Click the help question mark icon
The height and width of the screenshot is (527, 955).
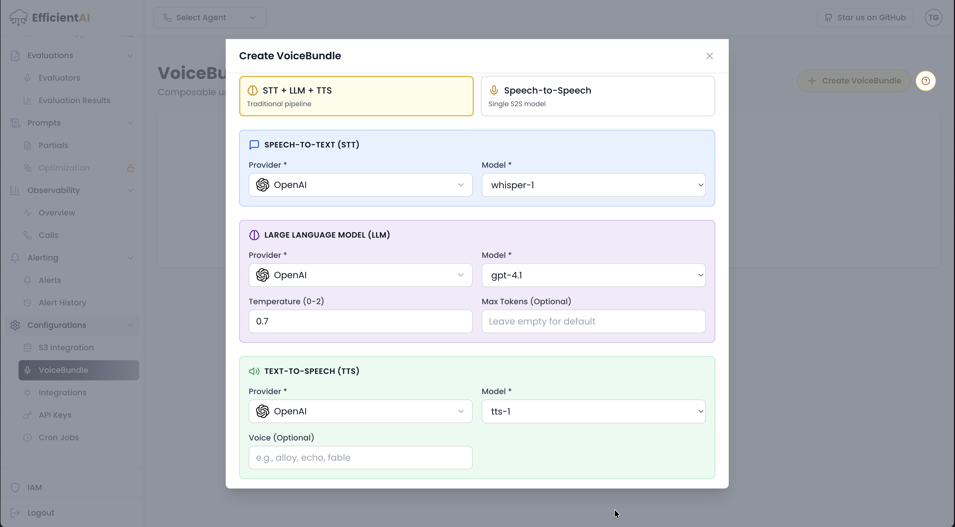click(x=926, y=81)
